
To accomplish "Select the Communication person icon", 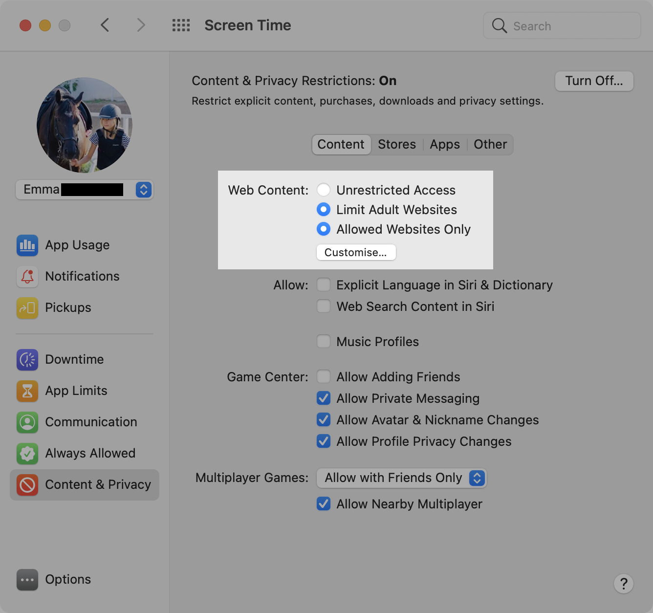I will tap(27, 422).
